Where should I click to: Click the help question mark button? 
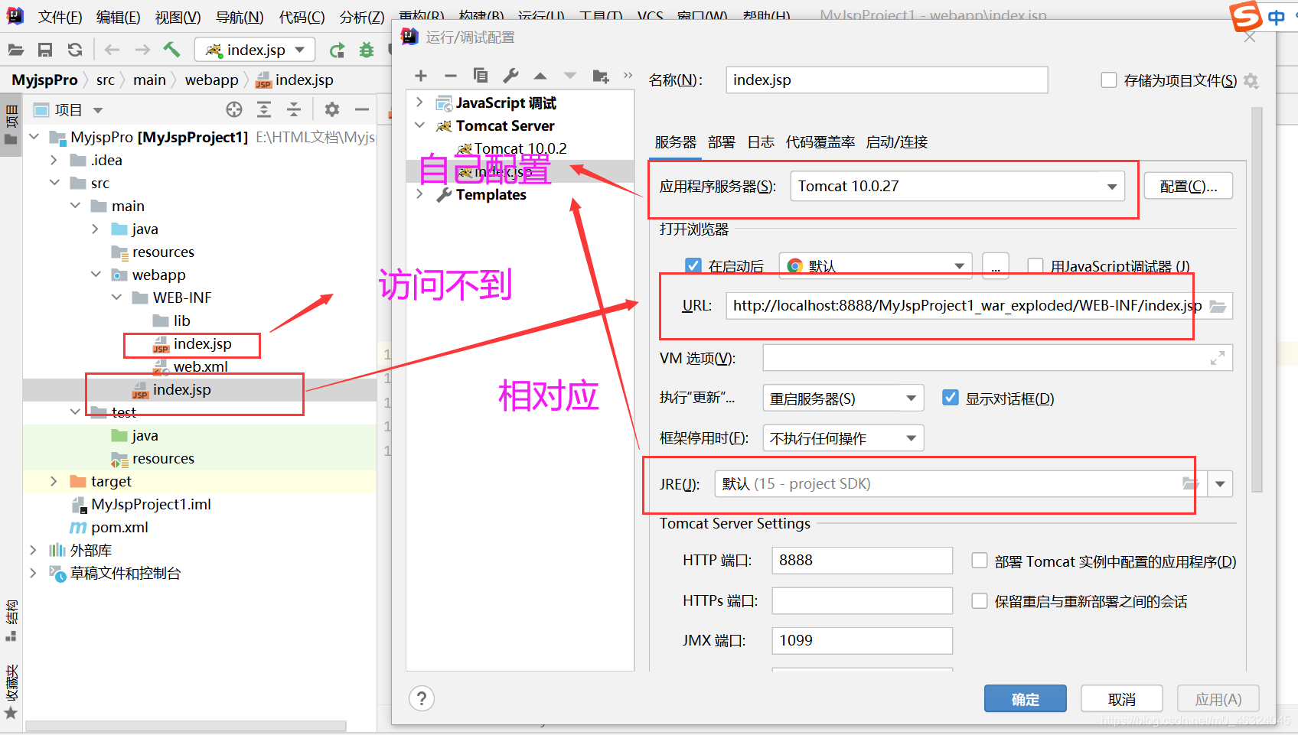pos(422,698)
